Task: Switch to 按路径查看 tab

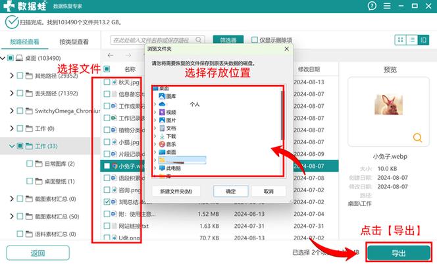Action: pyautogui.click(x=24, y=42)
